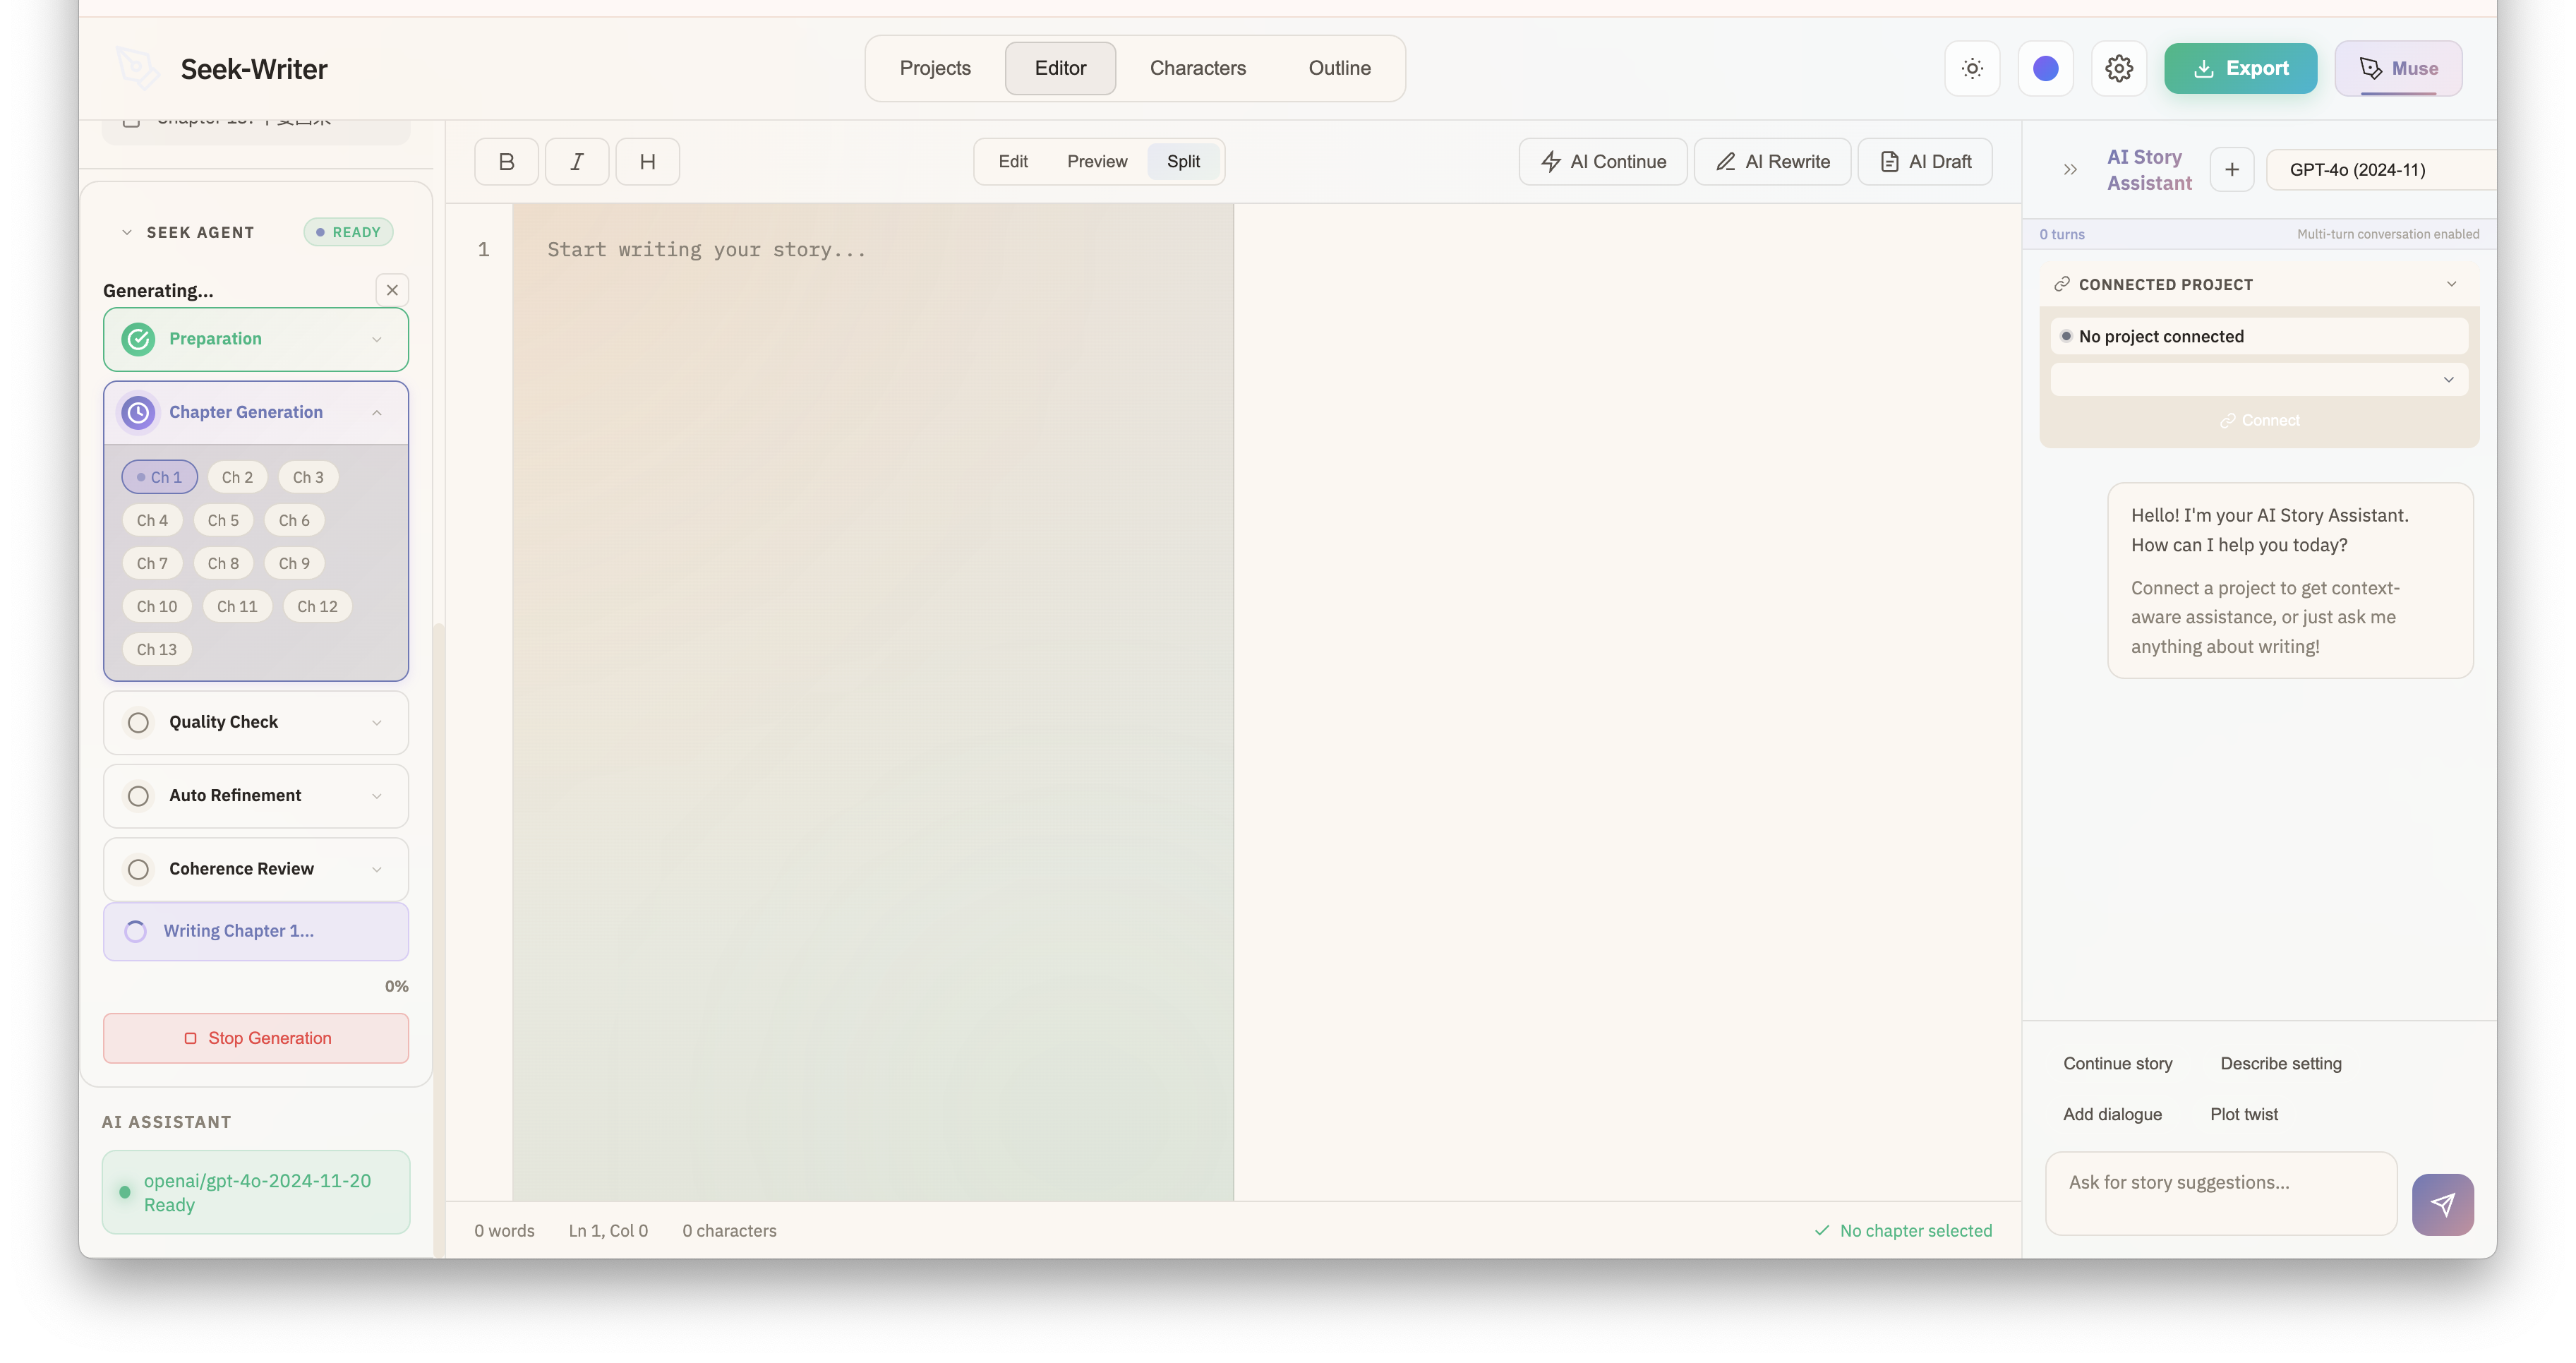Select the Ch 5 chip
Viewport: 2576px width, 1363px height.
pyautogui.click(x=223, y=520)
